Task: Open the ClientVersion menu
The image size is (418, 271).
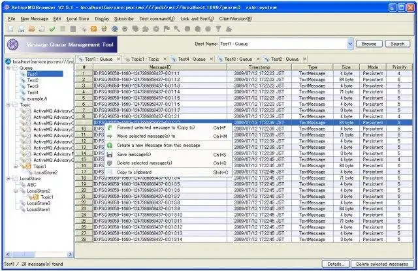Action: 235,19
